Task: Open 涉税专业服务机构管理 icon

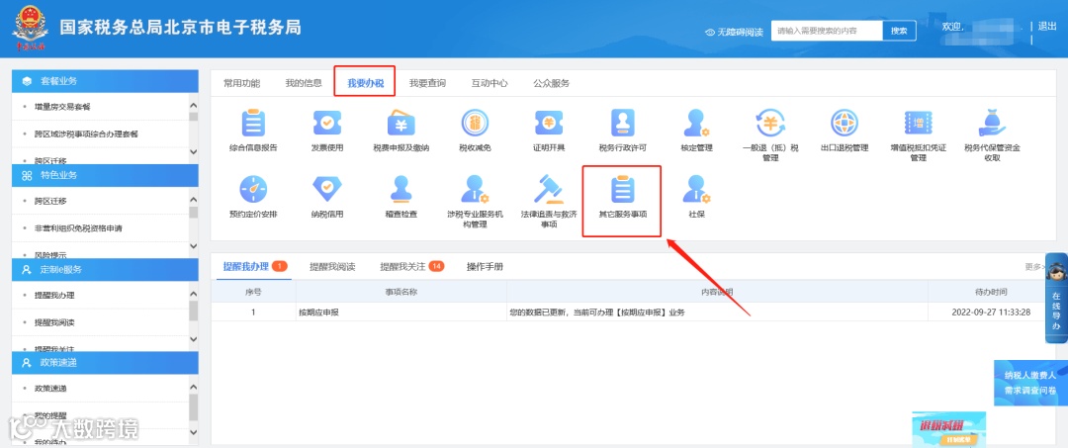Action: pyautogui.click(x=475, y=189)
